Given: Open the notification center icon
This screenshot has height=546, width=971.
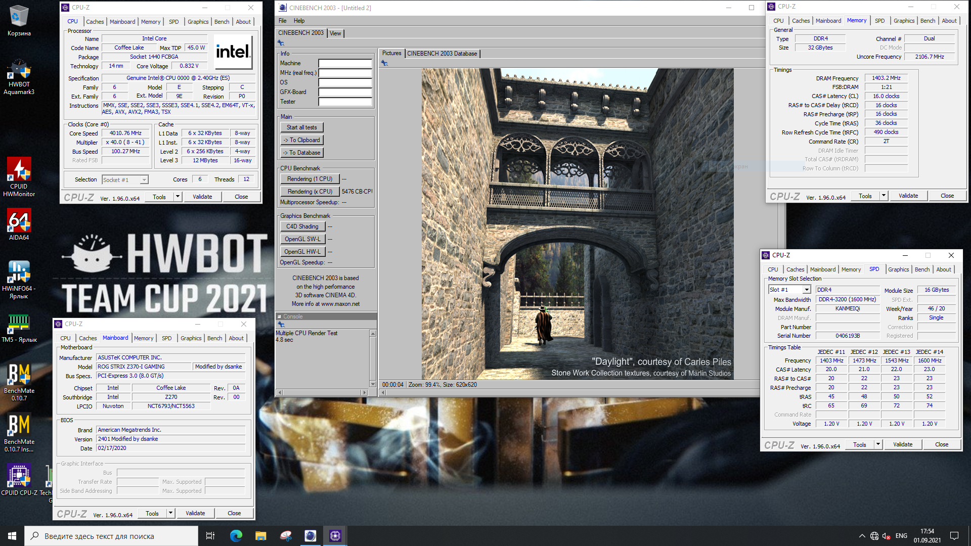Looking at the screenshot, I should coord(954,536).
